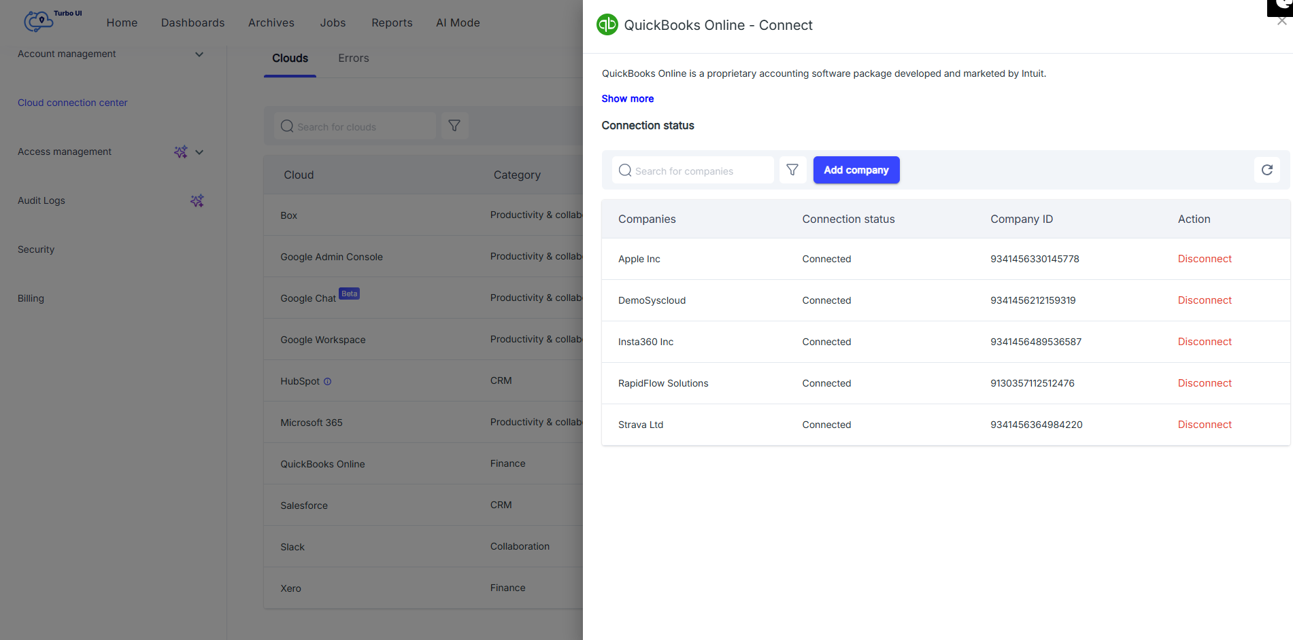Disconnect RapidFlow Solutions

tap(1205, 383)
